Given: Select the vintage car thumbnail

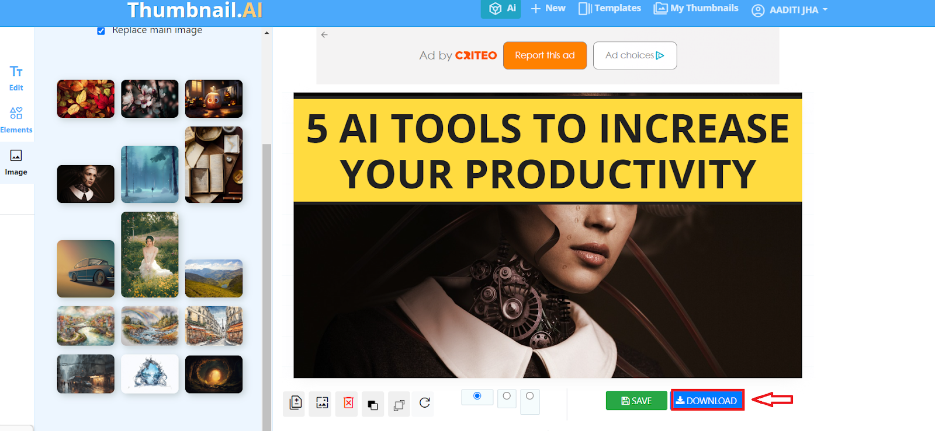Looking at the screenshot, I should (86, 269).
